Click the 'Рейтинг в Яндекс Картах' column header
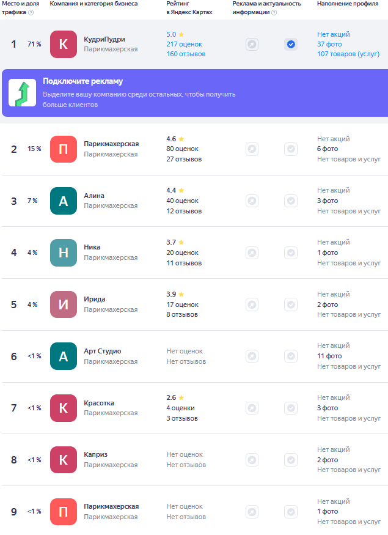388x535 pixels. [x=189, y=8]
